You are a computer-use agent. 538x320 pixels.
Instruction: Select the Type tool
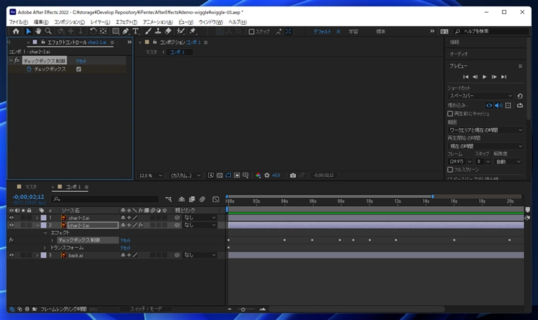135,31
